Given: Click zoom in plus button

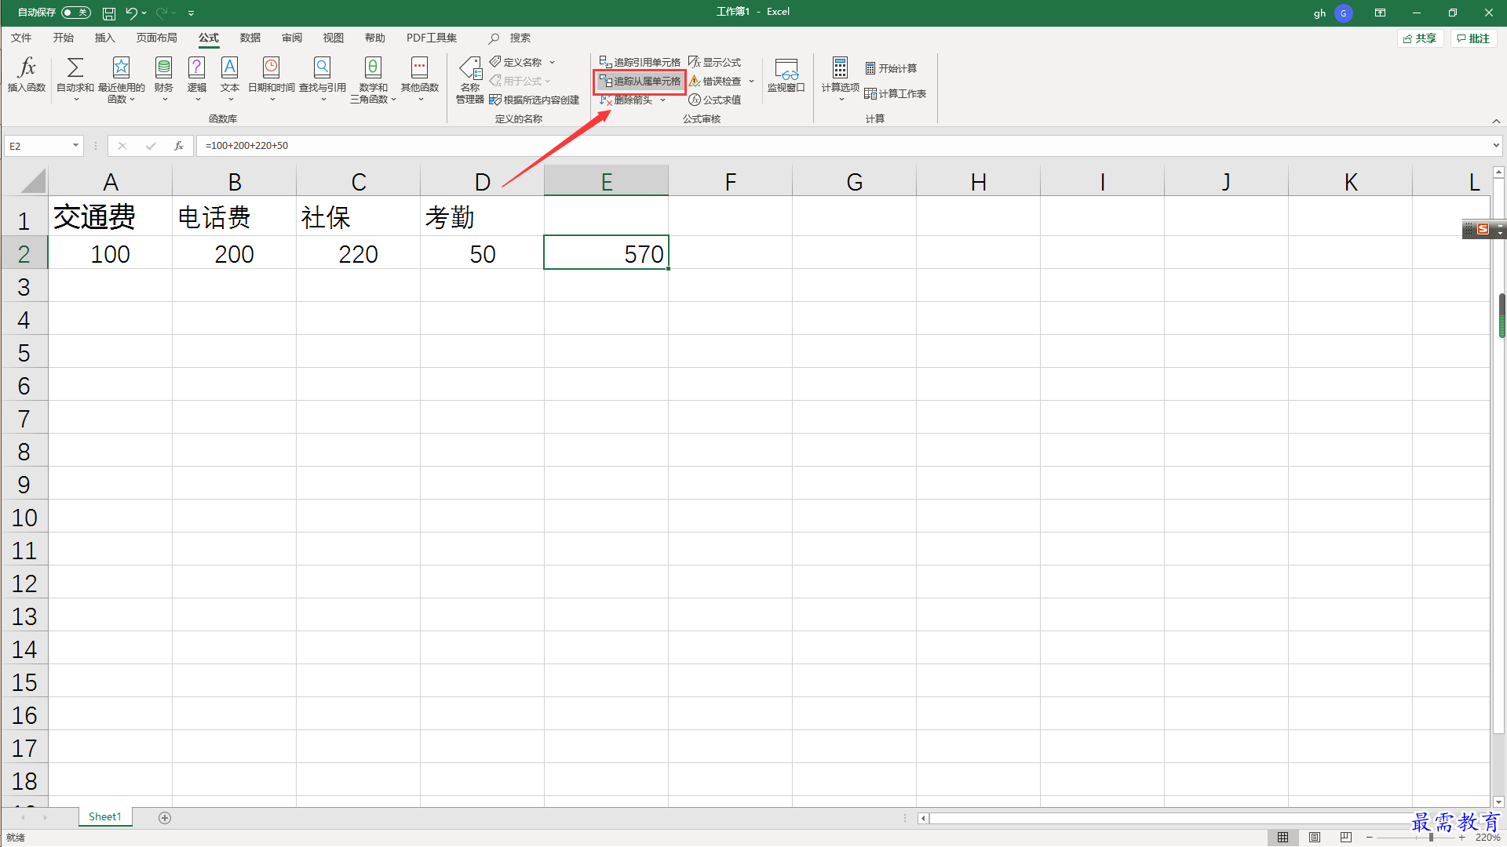Looking at the screenshot, I should click(1462, 838).
